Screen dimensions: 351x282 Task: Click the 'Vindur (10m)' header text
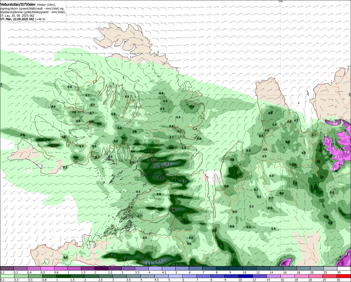(x=46, y=5)
